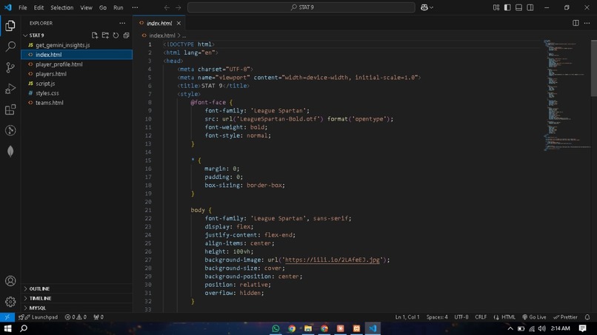Open errors and warnings in status bar
597x335 pixels.
pos(76,317)
